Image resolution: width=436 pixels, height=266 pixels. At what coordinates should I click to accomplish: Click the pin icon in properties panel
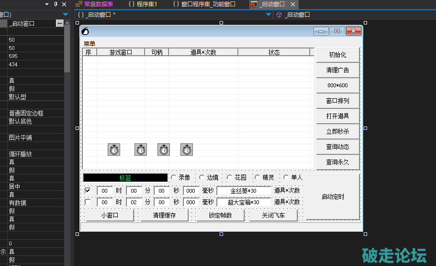[x=56, y=4]
